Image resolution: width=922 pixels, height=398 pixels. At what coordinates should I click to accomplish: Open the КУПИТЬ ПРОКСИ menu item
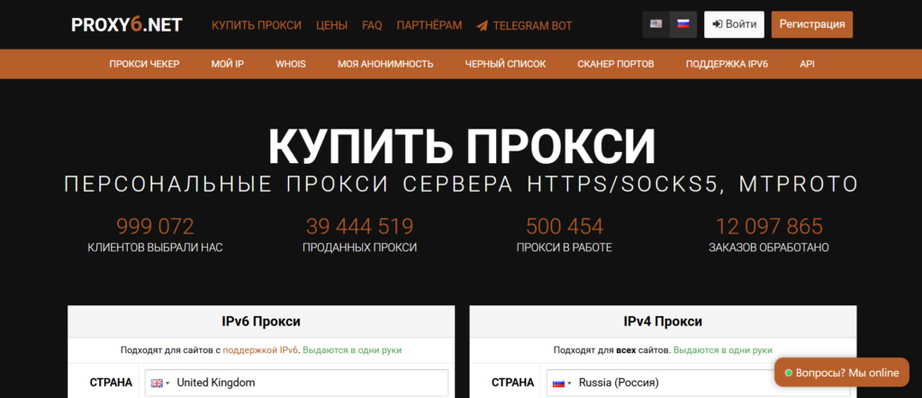click(x=257, y=25)
